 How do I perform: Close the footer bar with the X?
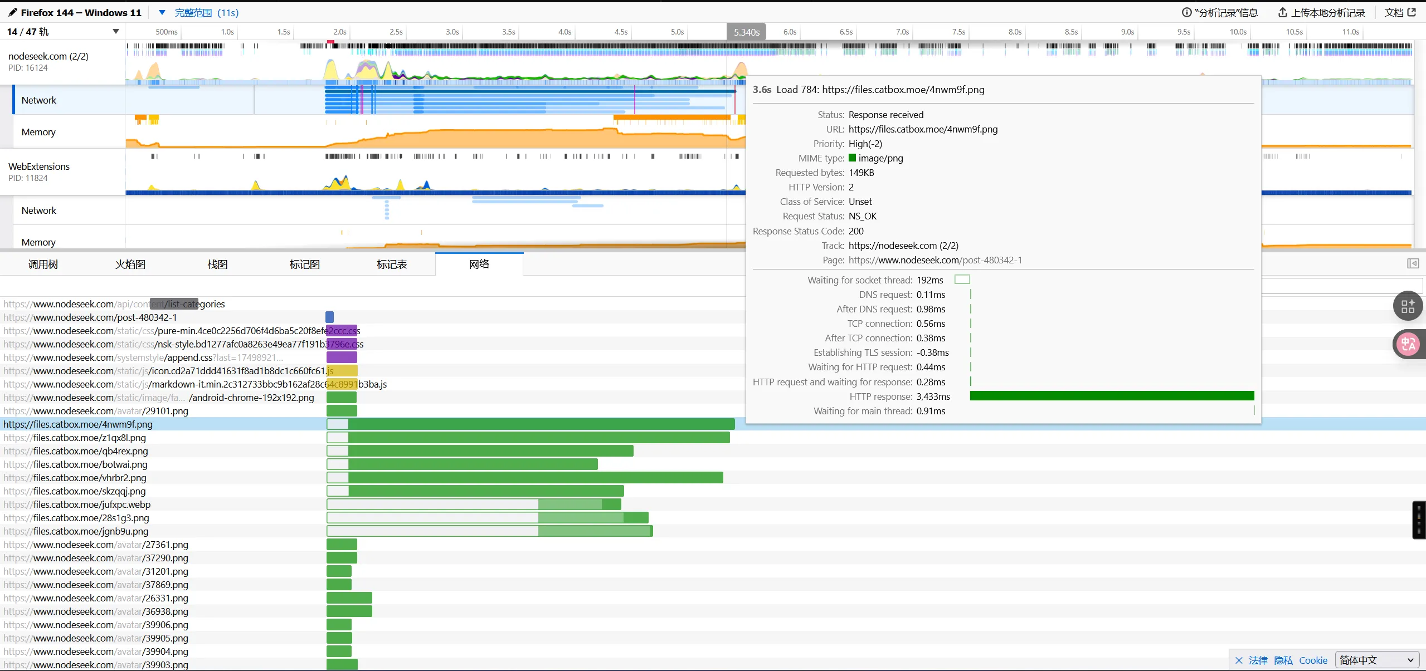coord(1239,660)
